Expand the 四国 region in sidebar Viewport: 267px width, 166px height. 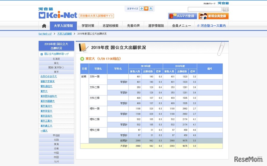tap(56, 157)
